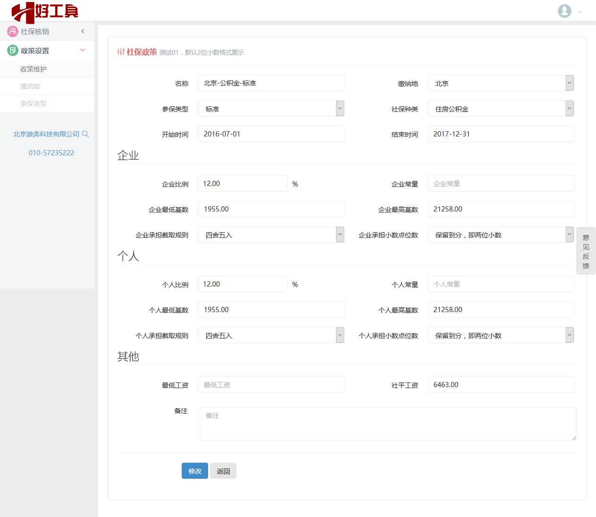Click the 个人最低基数 input field

(x=271, y=310)
